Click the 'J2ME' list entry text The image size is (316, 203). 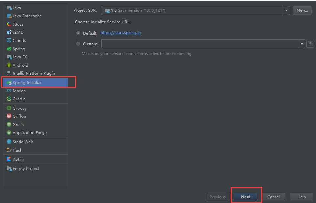click(x=18, y=32)
